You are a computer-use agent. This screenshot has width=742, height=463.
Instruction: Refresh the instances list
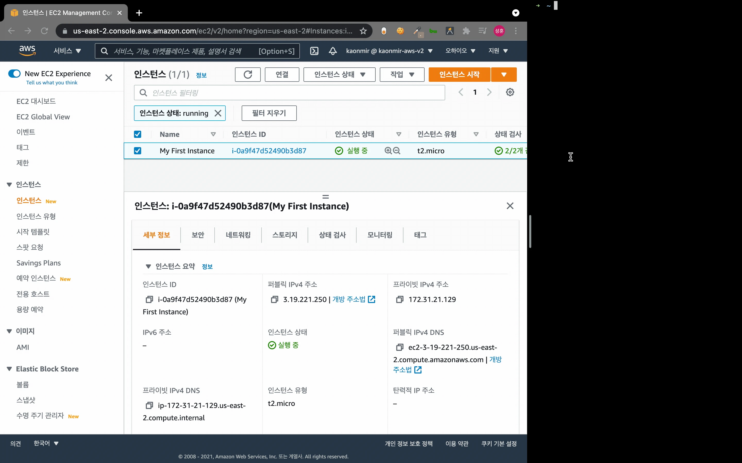pos(248,74)
